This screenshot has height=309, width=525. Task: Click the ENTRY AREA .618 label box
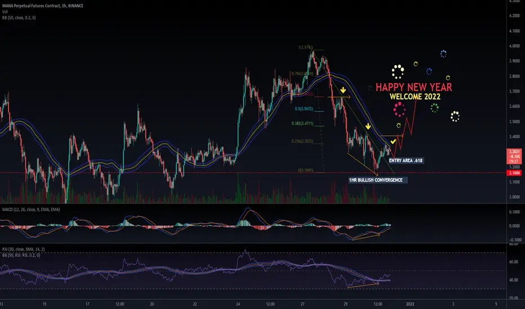(x=406, y=161)
